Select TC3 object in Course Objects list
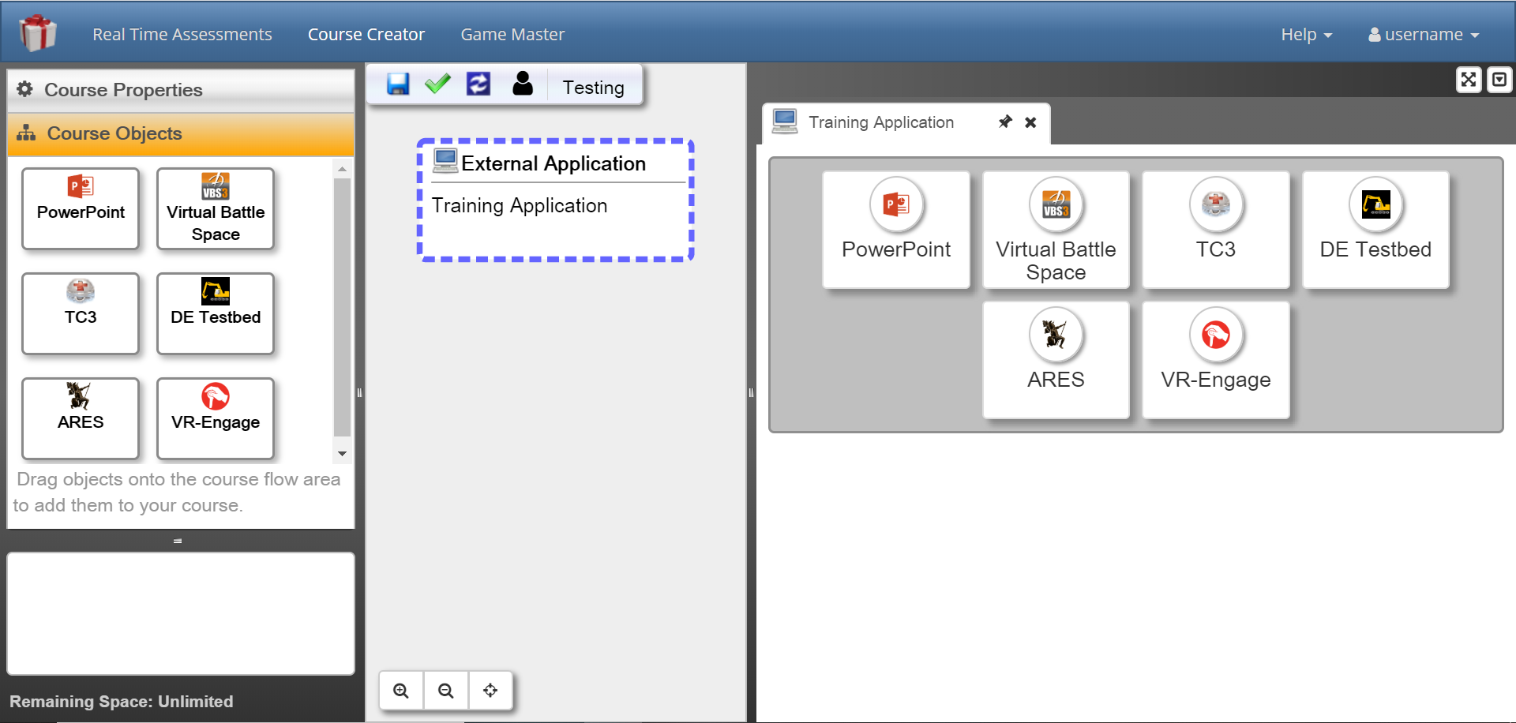Screen dimensions: 1516x723 pyautogui.click(x=81, y=313)
